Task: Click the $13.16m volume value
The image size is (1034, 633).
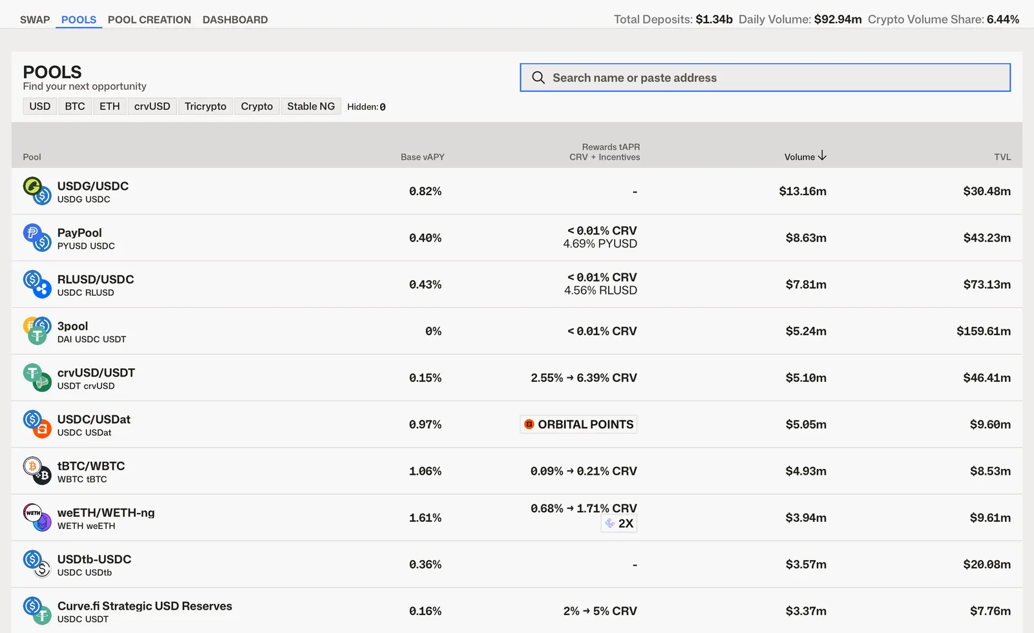Action: [x=803, y=191]
